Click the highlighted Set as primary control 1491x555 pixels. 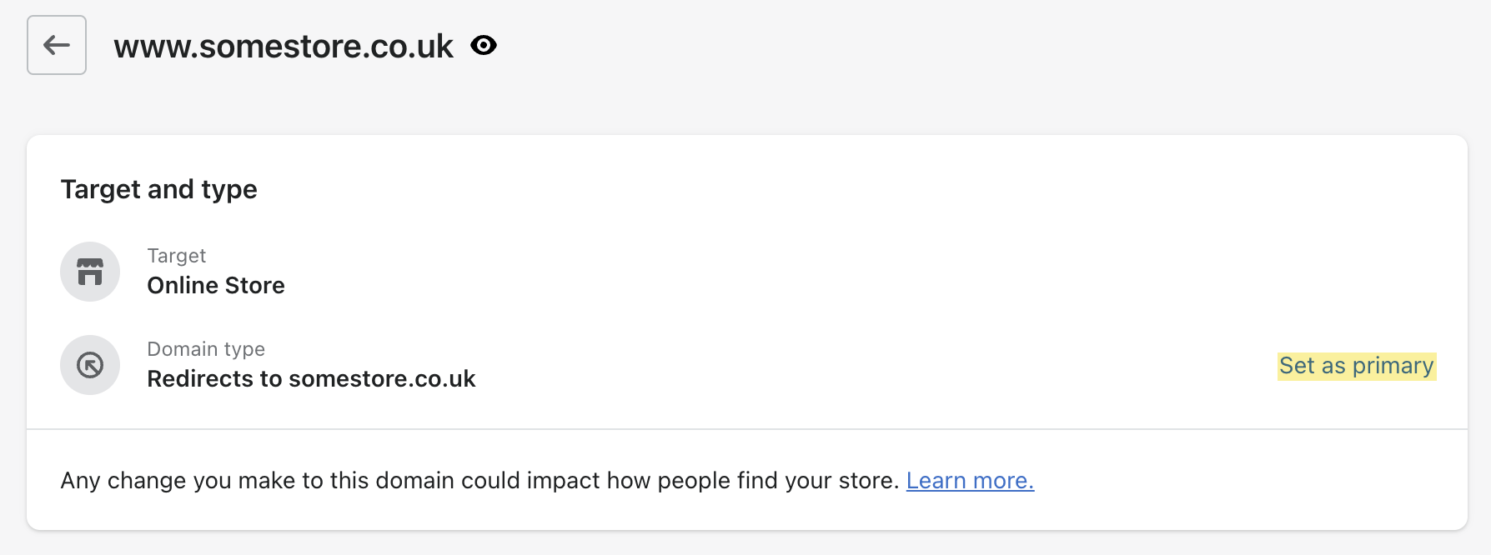(x=1356, y=365)
